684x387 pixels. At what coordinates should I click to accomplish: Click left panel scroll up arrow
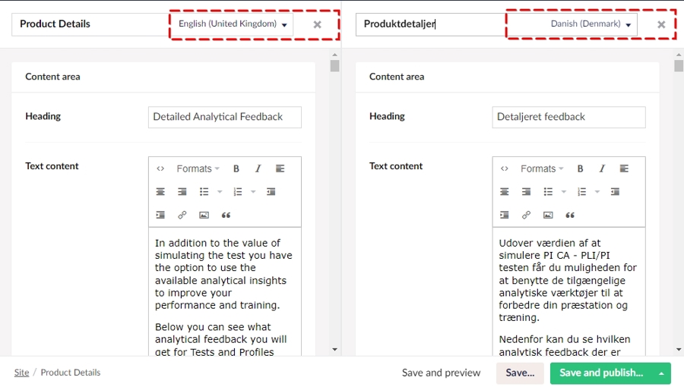(334, 55)
